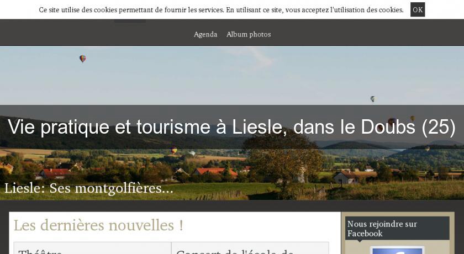Open the Théâtre news article
The image size is (464, 254).
pos(40,252)
